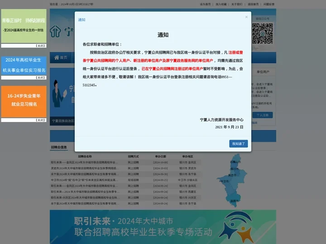Click the 加入收藏 link in the top bar
The image size is (326, 244).
coord(221,4)
